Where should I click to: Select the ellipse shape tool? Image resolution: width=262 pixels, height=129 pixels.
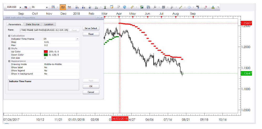[x=189, y=7]
